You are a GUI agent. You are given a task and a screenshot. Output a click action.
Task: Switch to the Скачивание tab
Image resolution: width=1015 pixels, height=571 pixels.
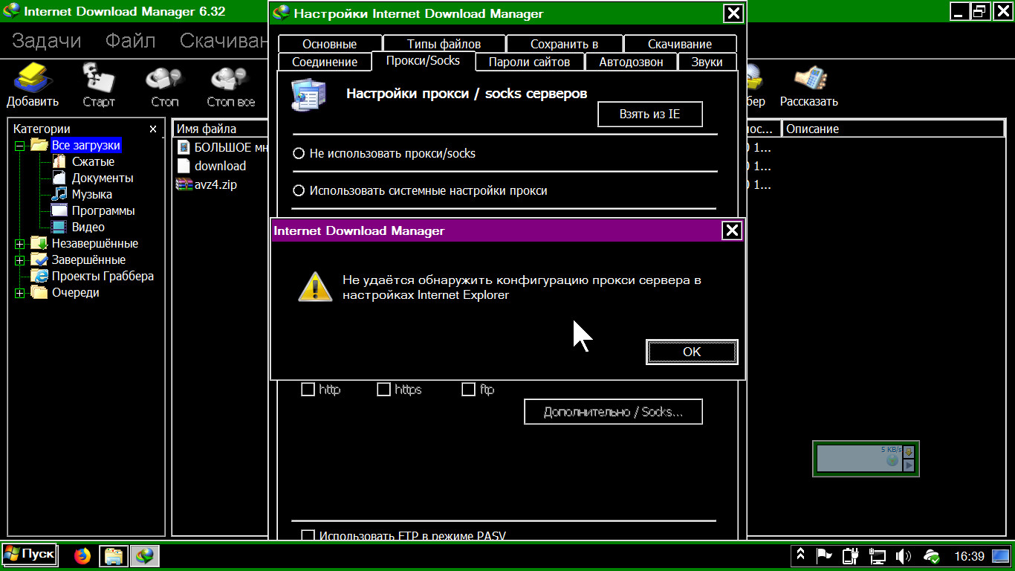680,45
